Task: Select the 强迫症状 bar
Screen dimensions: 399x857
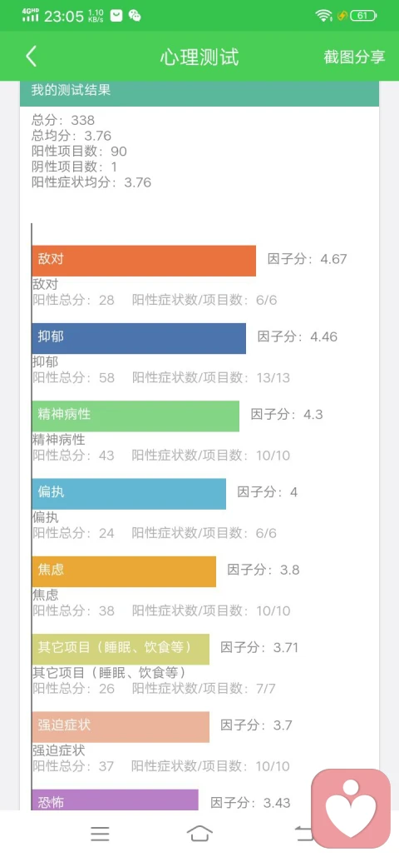Action: point(121,727)
